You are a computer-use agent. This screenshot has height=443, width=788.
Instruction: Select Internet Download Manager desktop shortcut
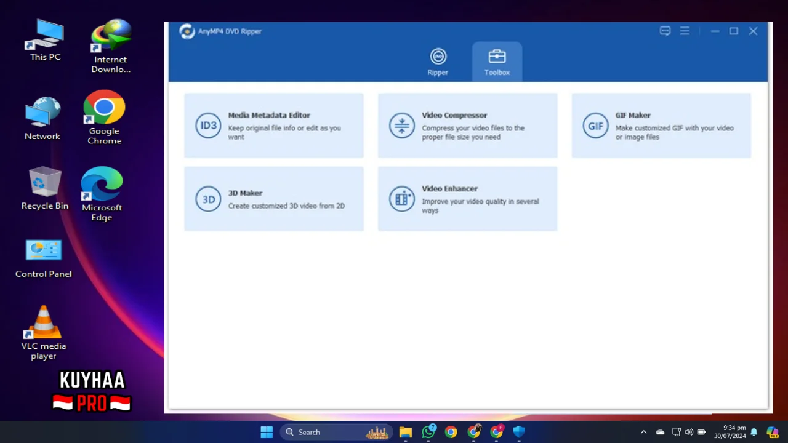point(111,46)
